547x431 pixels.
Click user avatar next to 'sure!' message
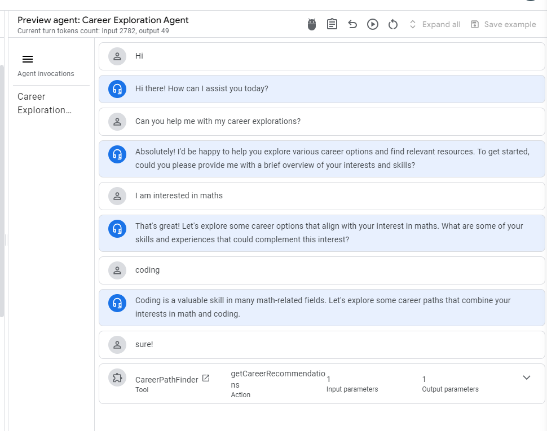click(117, 345)
